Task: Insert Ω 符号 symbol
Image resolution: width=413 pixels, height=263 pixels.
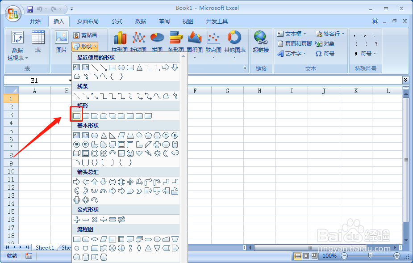Action: tap(325, 54)
